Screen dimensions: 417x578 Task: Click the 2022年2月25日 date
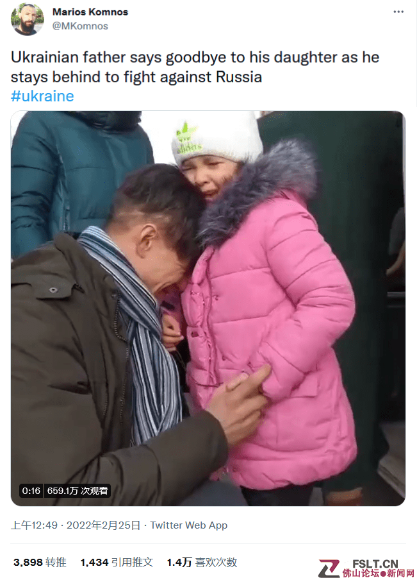point(103,525)
